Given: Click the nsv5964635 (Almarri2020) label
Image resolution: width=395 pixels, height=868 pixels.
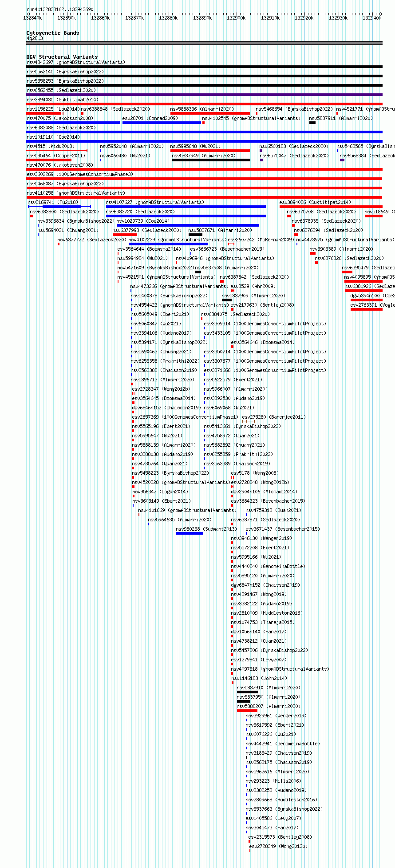Looking at the screenshot, I should (x=180, y=520).
